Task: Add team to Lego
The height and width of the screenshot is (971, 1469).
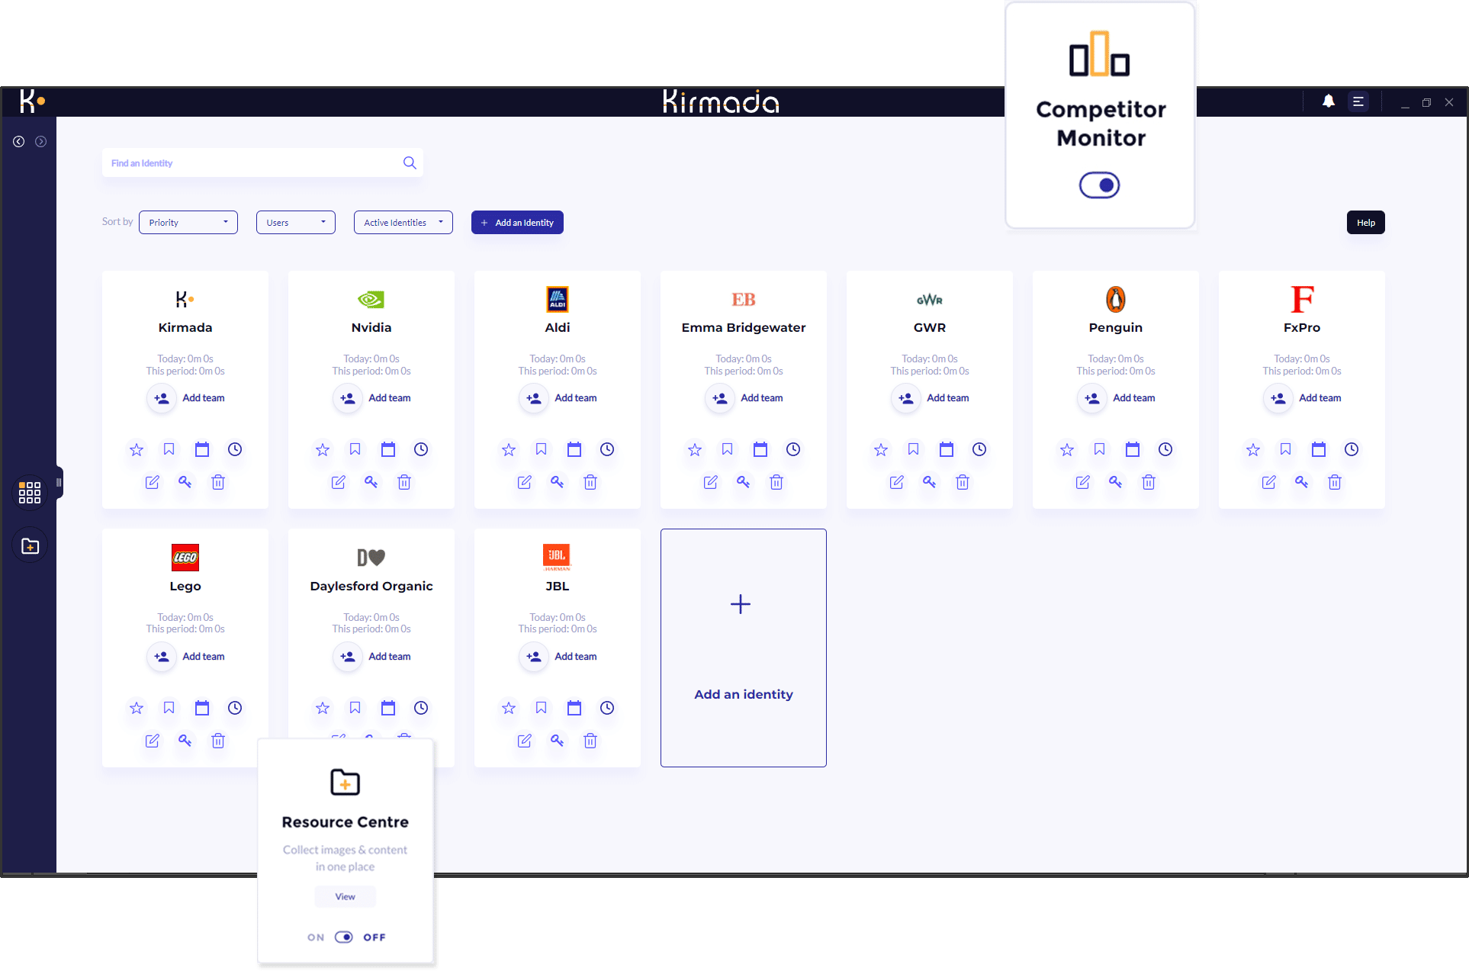Action: coord(185,657)
